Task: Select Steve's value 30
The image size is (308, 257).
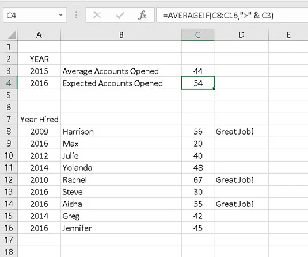Action: click(198, 191)
